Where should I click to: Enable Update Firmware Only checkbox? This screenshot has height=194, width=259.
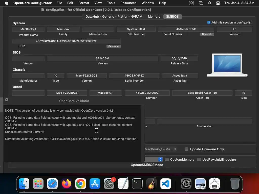pyautogui.click(x=186, y=149)
